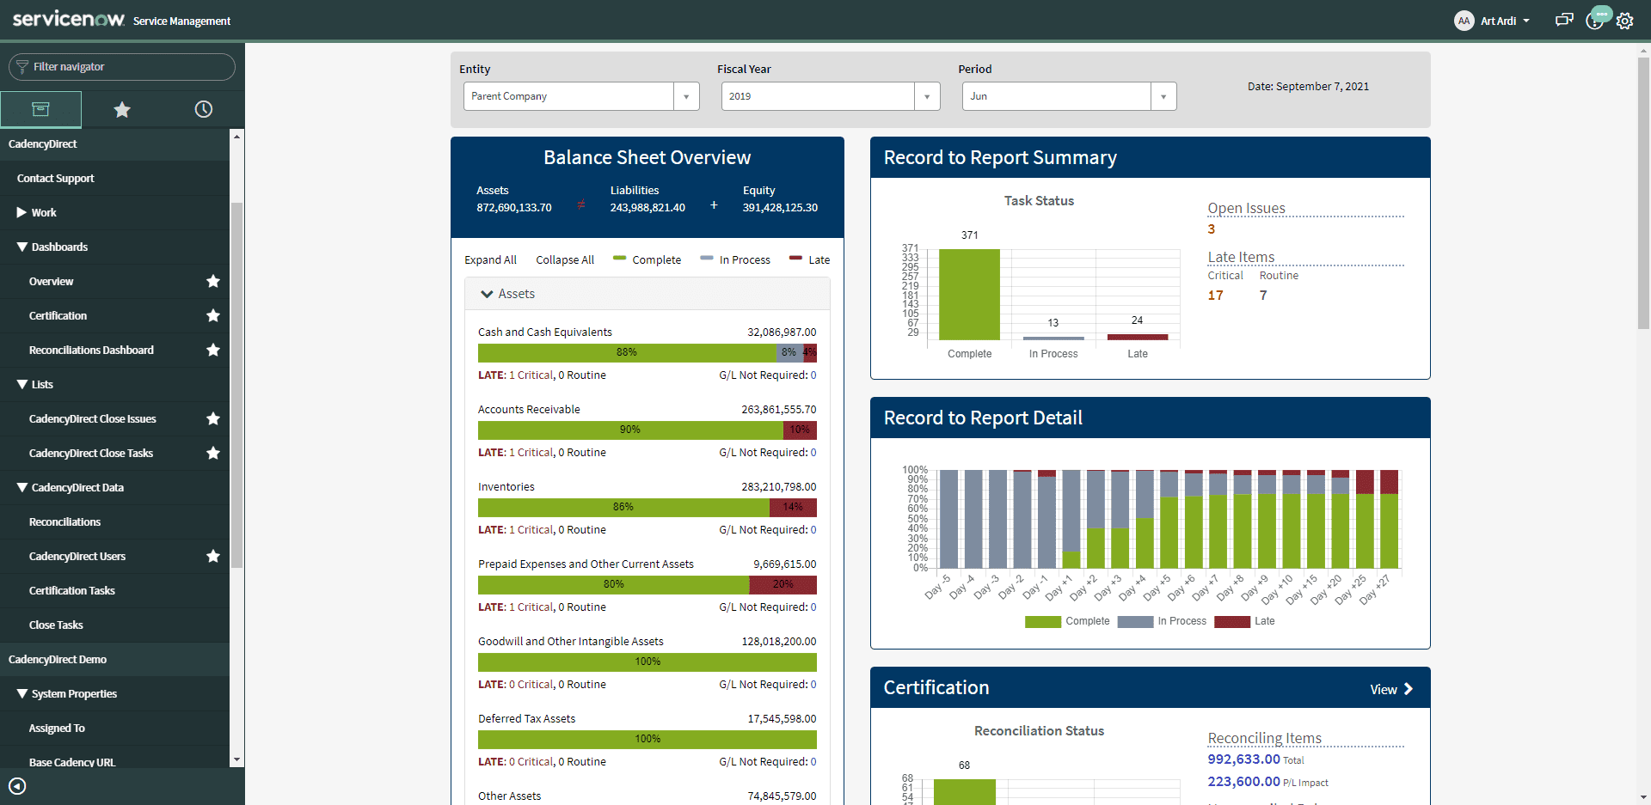Open the Certification dashboard menu item
Image resolution: width=1651 pixels, height=805 pixels.
[x=58, y=315]
